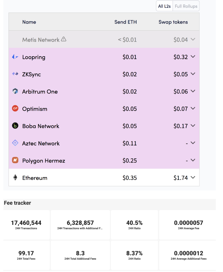The image size is (223, 272).
Task: Expand the Aztec Network row chevron
Action: pyautogui.click(x=193, y=143)
